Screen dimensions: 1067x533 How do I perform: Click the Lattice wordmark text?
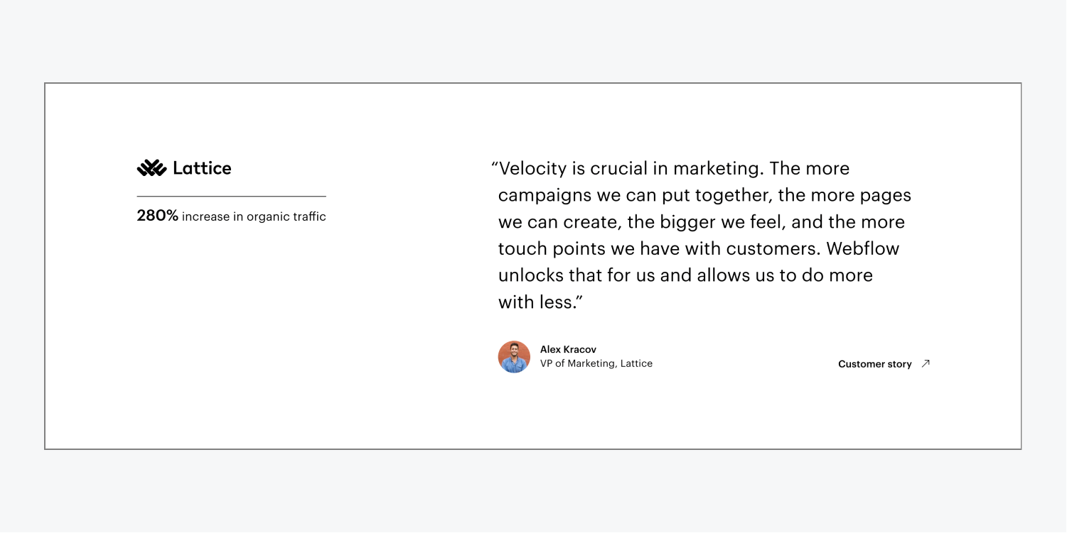click(x=202, y=168)
